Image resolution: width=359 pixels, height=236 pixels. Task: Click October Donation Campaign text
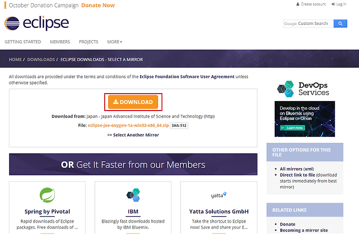coord(43,5)
